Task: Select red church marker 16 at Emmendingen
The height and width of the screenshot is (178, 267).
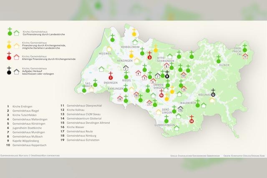Action: pyautogui.click(x=161, y=93)
